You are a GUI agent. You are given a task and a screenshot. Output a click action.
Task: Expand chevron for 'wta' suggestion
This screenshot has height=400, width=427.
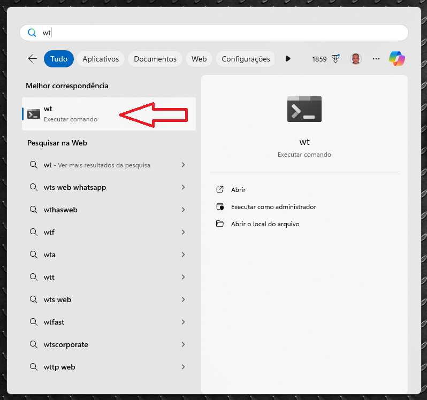click(x=184, y=255)
